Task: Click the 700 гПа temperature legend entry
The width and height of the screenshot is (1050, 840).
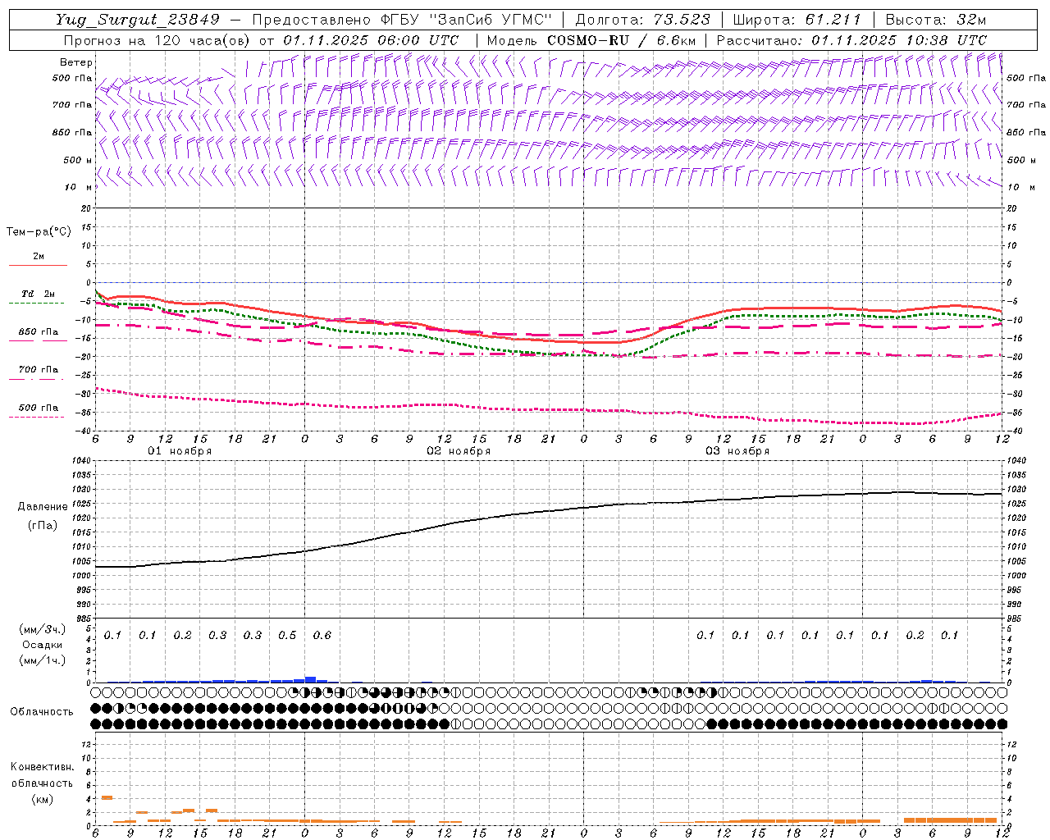Action: [x=39, y=370]
